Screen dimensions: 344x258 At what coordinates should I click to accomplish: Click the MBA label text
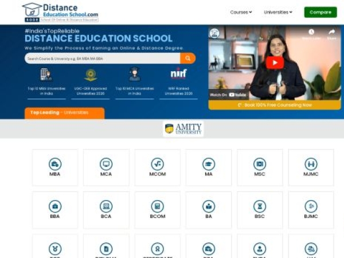tap(55, 174)
